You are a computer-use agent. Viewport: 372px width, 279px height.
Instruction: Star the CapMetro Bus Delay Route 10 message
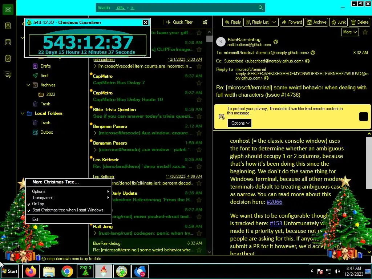[x=199, y=100]
